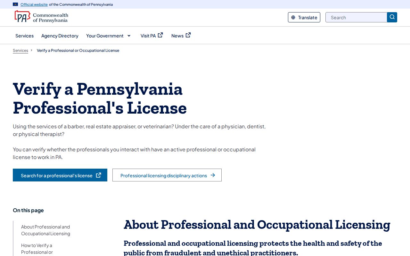The image size is (410, 256).
Task: Click the Translate button
Action: click(x=304, y=17)
